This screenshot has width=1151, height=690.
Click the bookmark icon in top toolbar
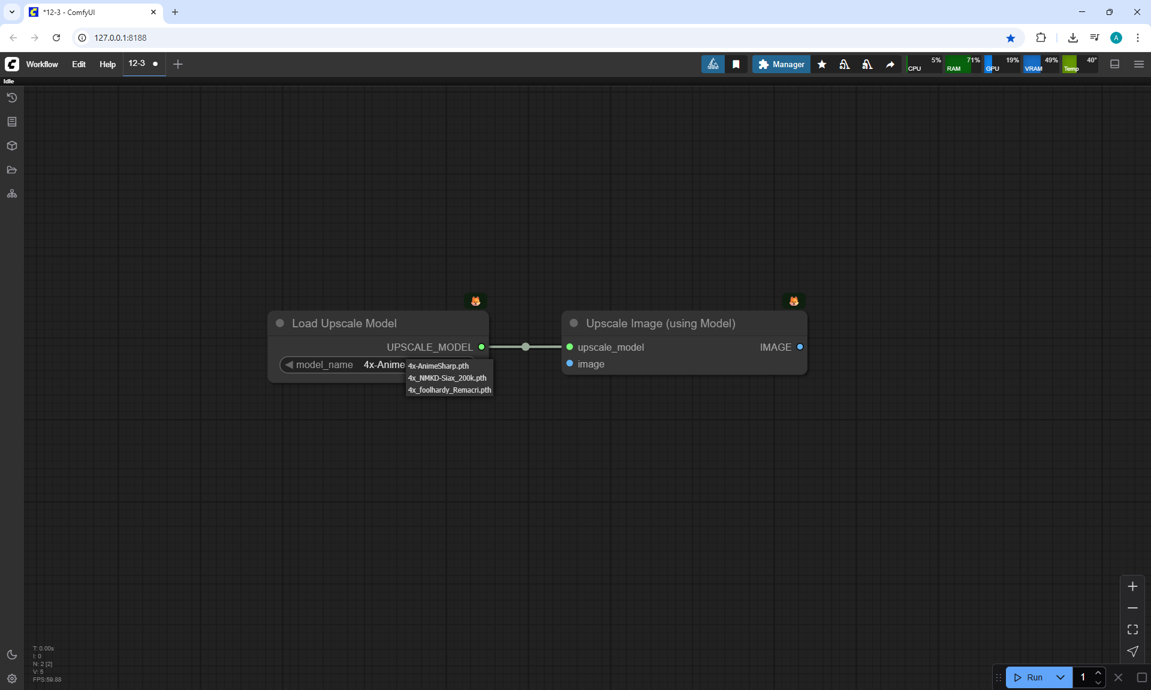click(x=736, y=64)
